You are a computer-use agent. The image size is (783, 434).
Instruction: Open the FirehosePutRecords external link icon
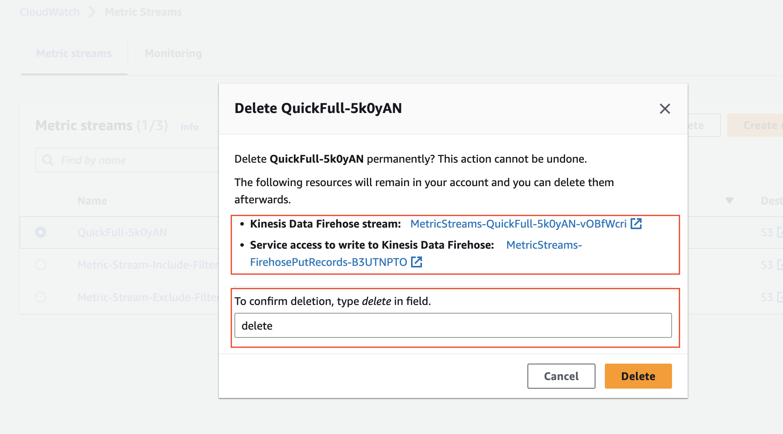tap(417, 262)
